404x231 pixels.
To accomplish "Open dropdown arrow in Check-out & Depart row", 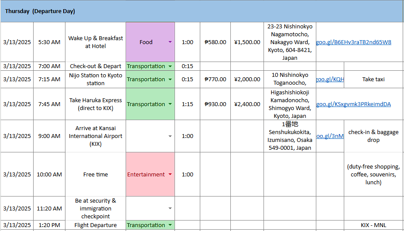I will (170, 66).
